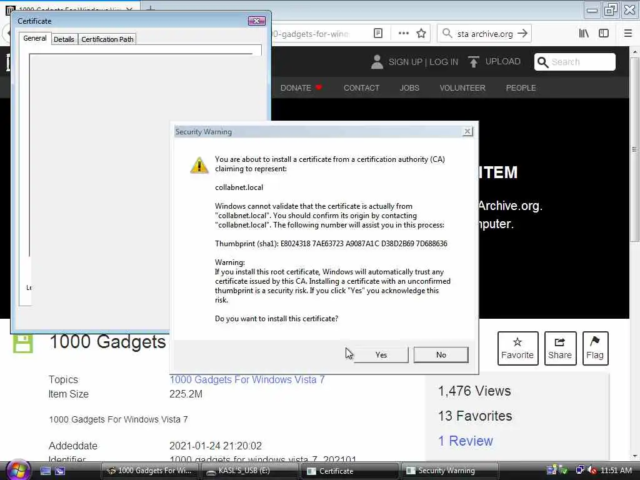This screenshot has width=640, height=480.
Task: Toggle Firefox sidebar icon
Action: (603, 34)
